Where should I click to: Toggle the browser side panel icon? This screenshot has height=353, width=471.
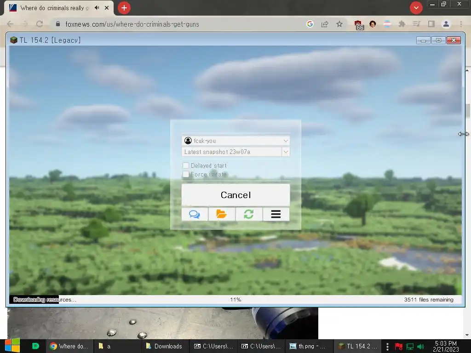(x=431, y=24)
